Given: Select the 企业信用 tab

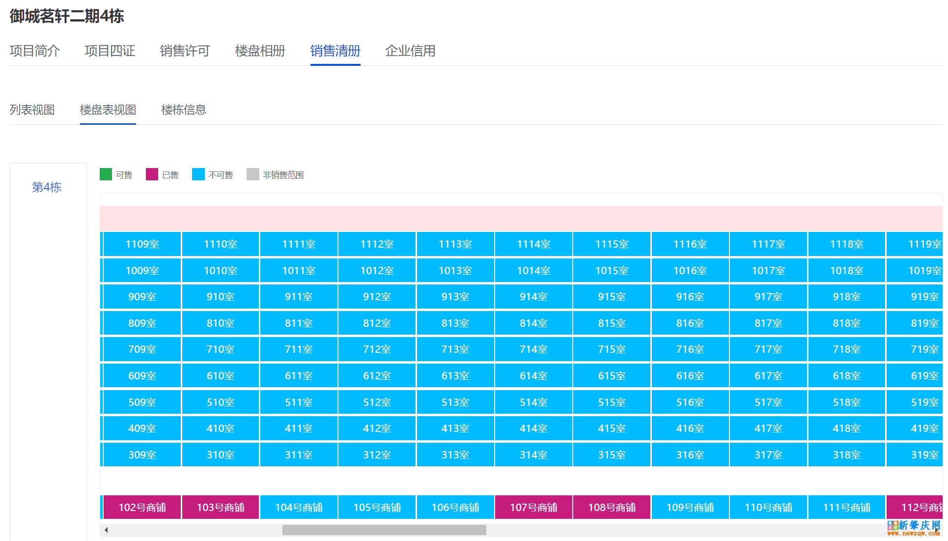Looking at the screenshot, I should (x=410, y=51).
